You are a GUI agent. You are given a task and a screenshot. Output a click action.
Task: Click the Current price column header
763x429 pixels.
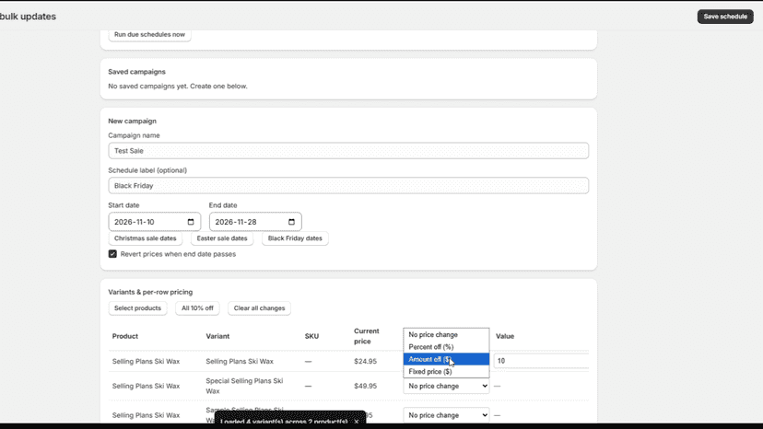tap(367, 336)
